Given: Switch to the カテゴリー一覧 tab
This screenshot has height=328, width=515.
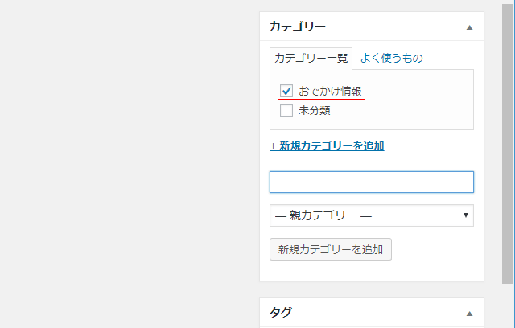Looking at the screenshot, I should tap(311, 58).
